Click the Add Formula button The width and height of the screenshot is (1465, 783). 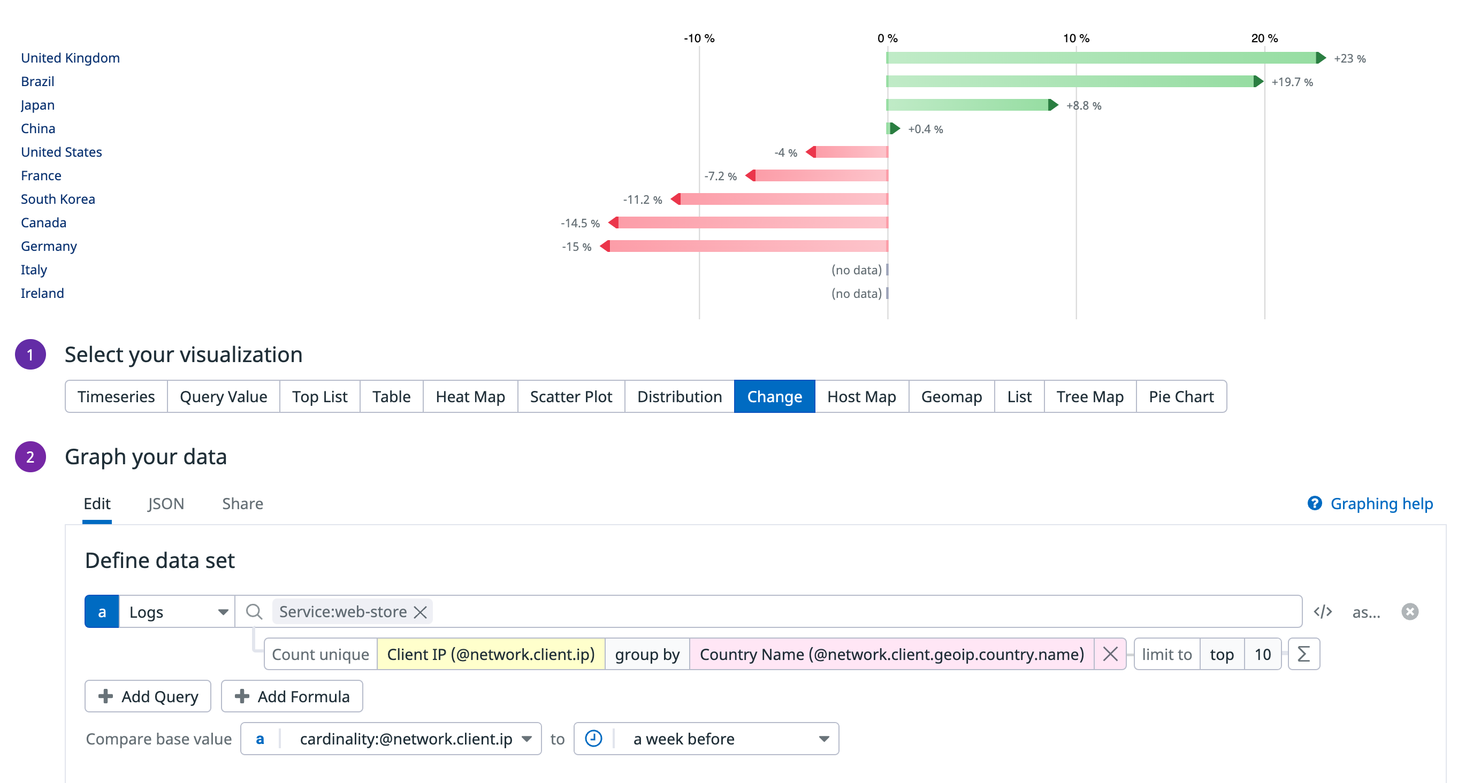(x=292, y=696)
